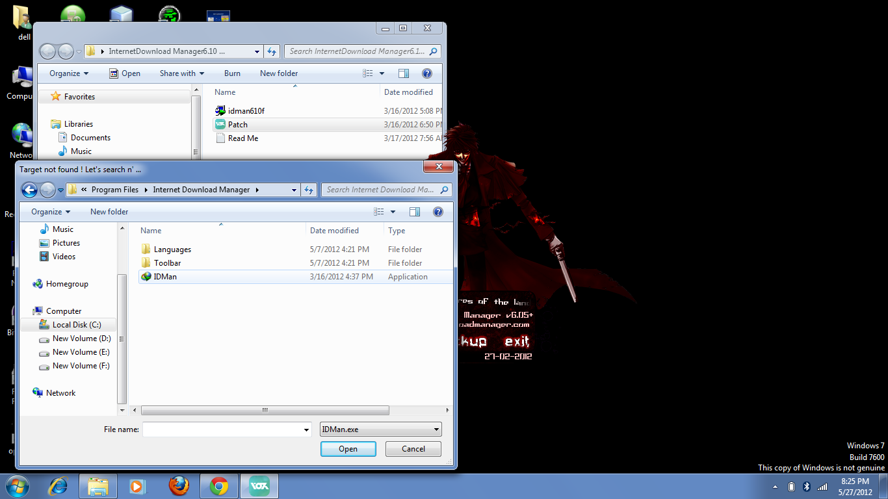Click the horizontal scrollbar in file list
Screen dimensions: 888x499
click(265, 411)
